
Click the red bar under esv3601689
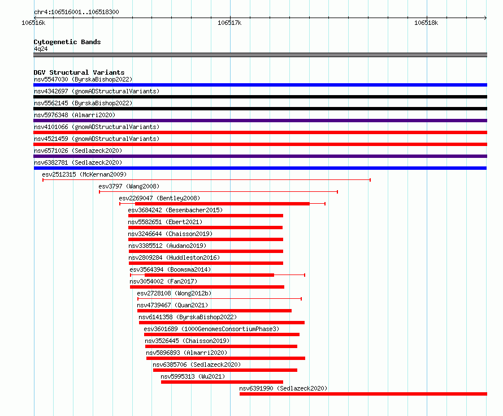222,334
